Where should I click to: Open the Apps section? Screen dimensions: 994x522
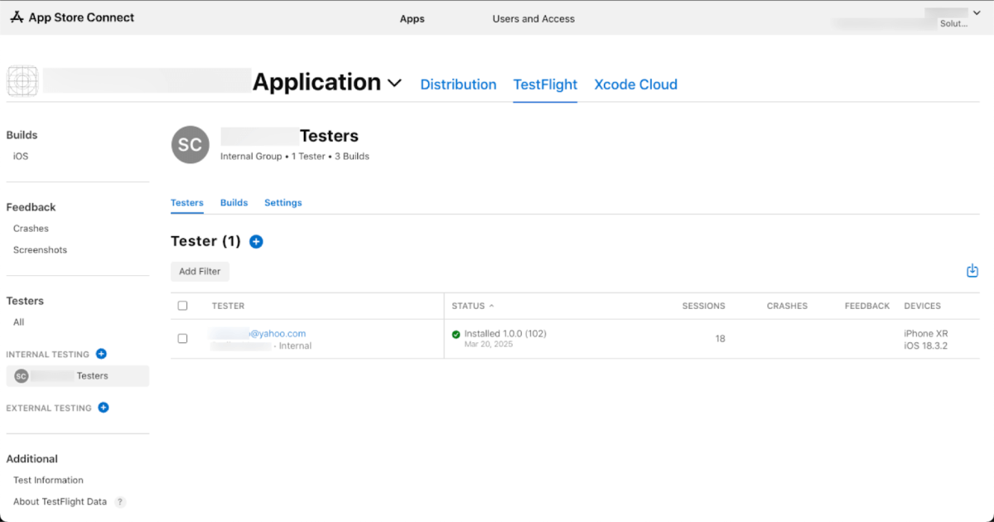click(412, 19)
